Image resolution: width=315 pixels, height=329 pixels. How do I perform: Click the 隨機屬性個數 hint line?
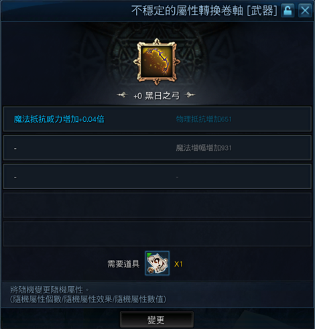(88, 300)
